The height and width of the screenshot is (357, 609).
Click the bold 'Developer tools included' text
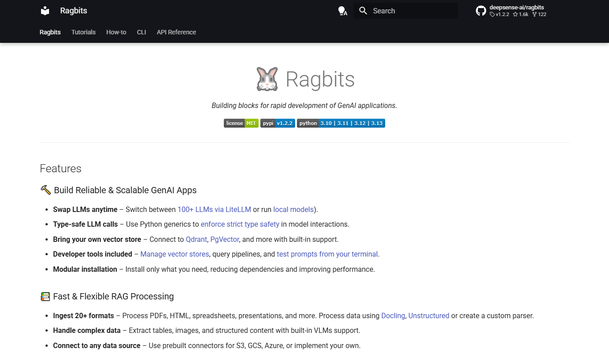coord(93,254)
